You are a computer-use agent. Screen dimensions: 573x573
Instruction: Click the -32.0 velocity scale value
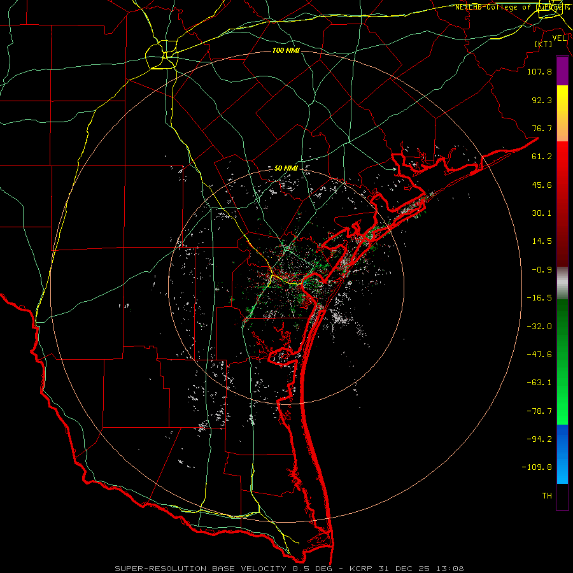[x=539, y=327]
